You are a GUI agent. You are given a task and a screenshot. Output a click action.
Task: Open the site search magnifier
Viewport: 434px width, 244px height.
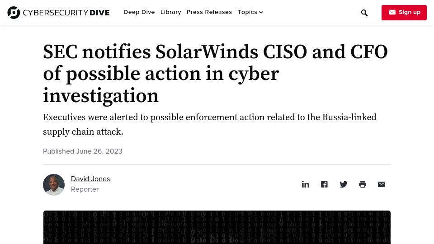click(x=364, y=13)
